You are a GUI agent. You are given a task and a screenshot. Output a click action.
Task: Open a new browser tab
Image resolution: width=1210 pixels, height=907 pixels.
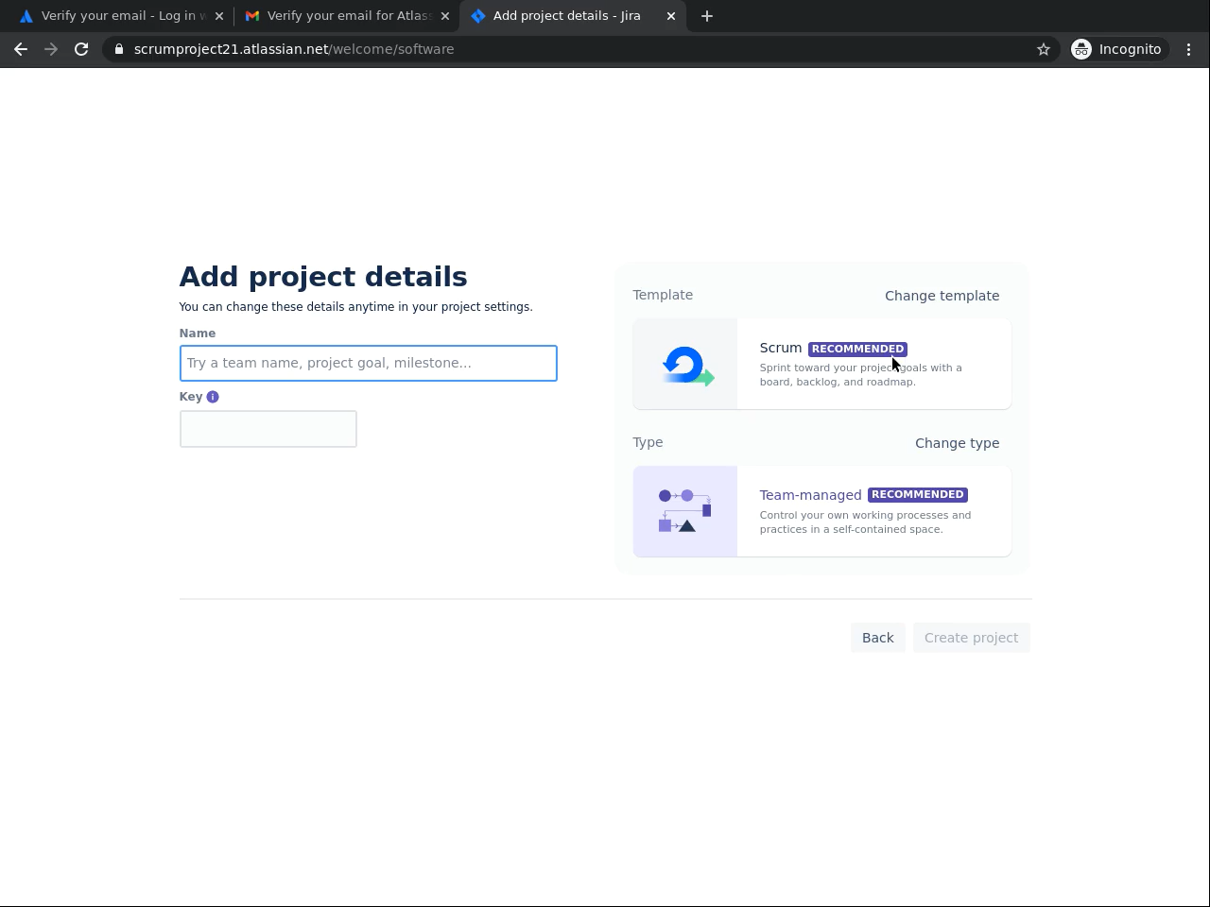[x=707, y=16]
